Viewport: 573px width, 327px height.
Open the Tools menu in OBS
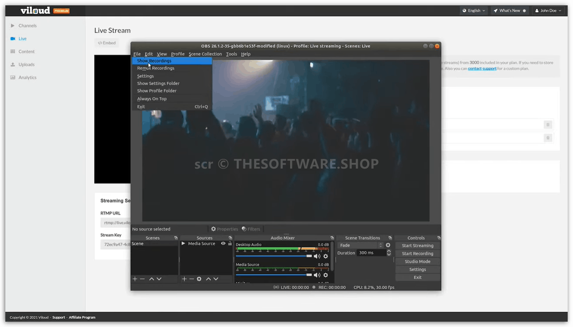pyautogui.click(x=231, y=54)
